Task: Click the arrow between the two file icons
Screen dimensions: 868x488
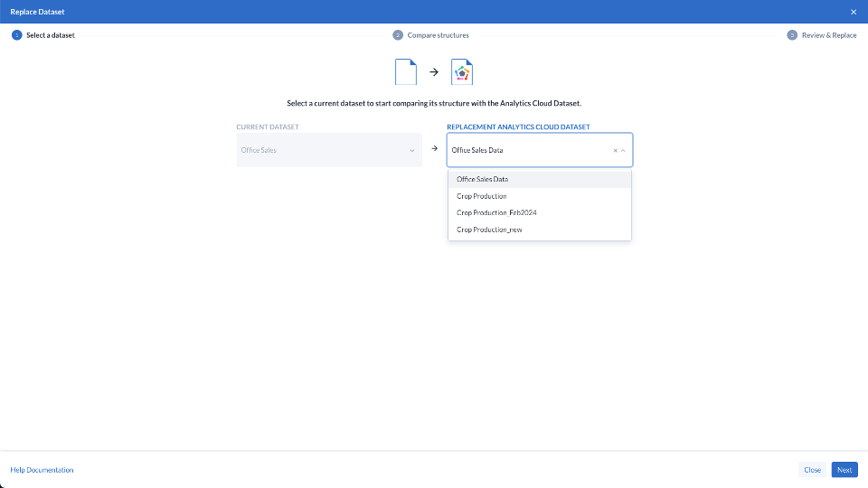Action: 434,71
